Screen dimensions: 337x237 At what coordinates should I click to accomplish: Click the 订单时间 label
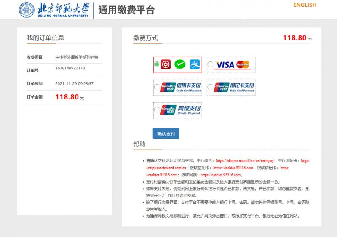(x=35, y=84)
